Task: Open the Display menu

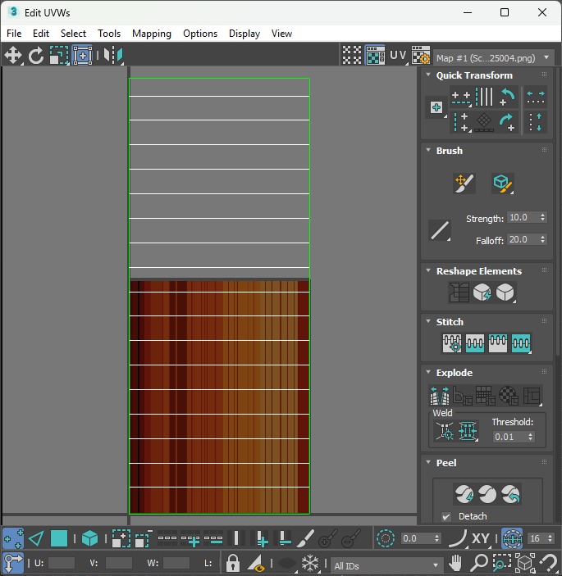Action: pyautogui.click(x=244, y=34)
